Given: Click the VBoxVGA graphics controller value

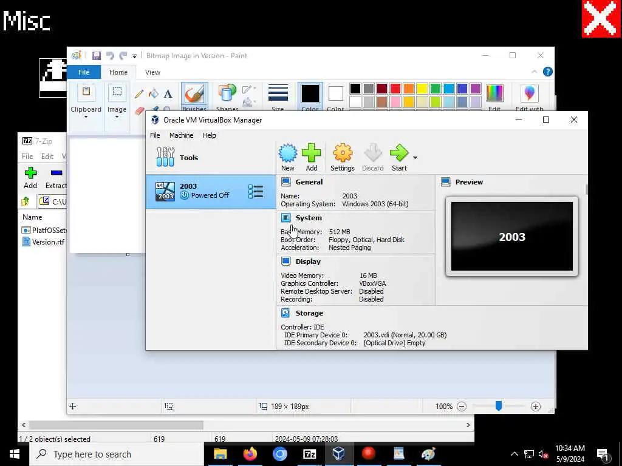Looking at the screenshot, I should coord(372,284).
